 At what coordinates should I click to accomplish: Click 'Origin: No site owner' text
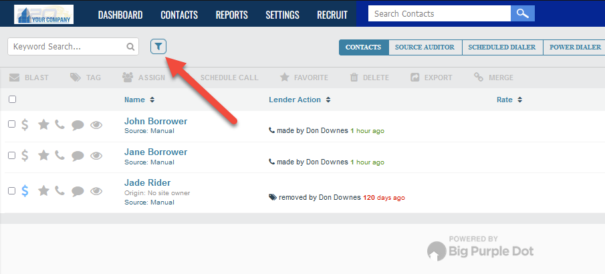tap(157, 193)
